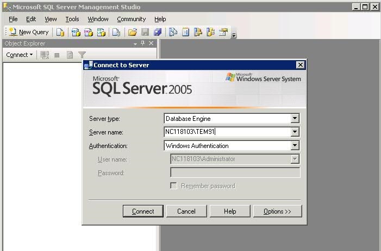The height and width of the screenshot is (251, 381).
Task: Click the Connect button in dialog
Action: tap(143, 211)
